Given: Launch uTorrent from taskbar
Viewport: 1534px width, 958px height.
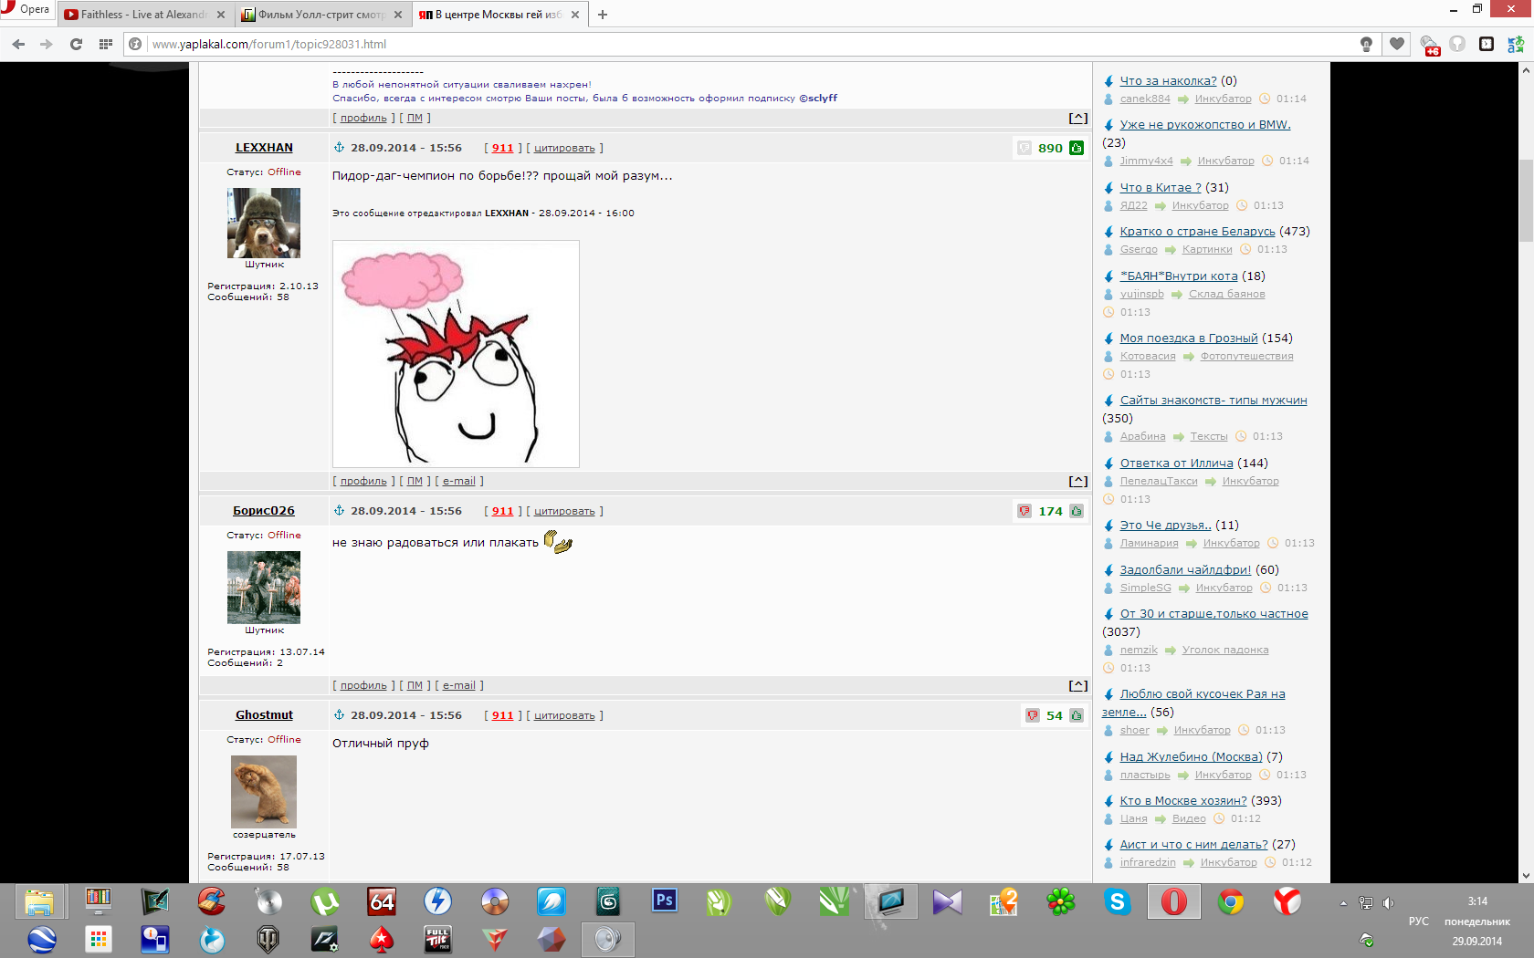Looking at the screenshot, I should (324, 902).
